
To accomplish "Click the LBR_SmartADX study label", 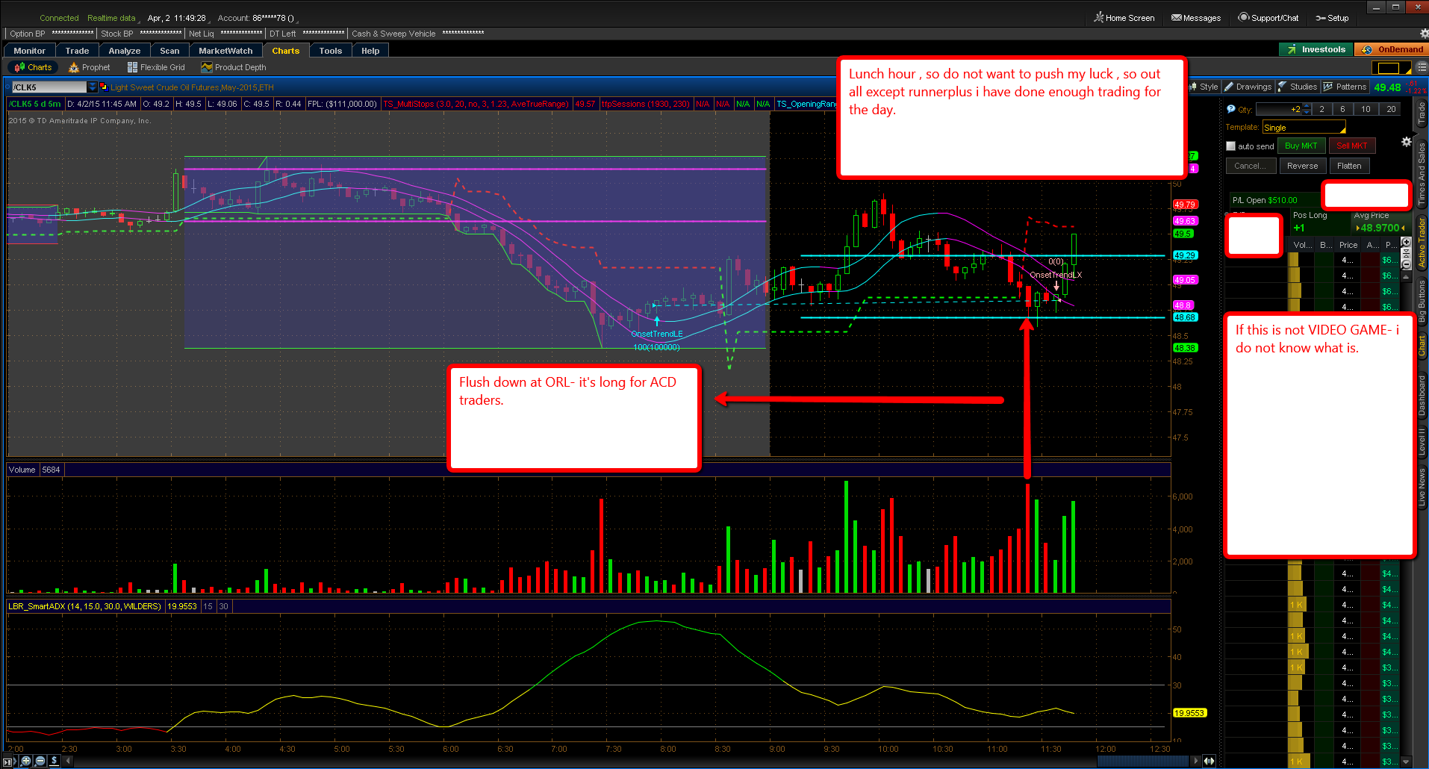I will coord(84,606).
